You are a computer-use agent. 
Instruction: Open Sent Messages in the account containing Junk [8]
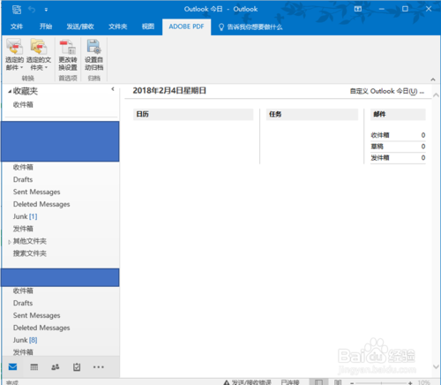point(36,315)
